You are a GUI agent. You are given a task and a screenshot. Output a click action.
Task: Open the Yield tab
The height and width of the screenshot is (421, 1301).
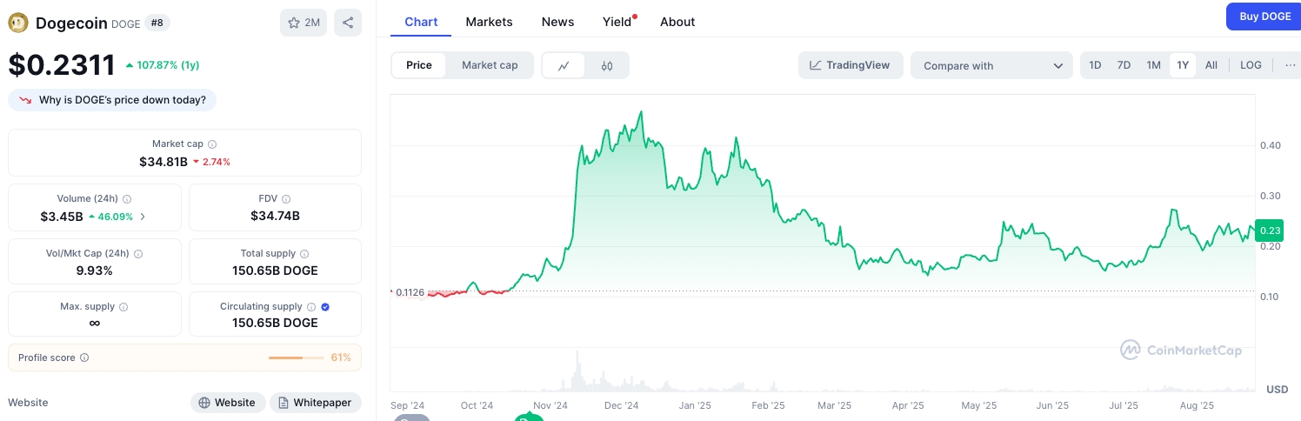[617, 22]
